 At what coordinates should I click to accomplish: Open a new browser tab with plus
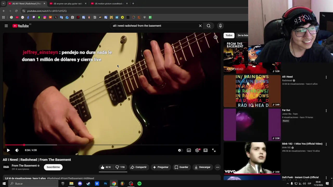tap(133, 4)
